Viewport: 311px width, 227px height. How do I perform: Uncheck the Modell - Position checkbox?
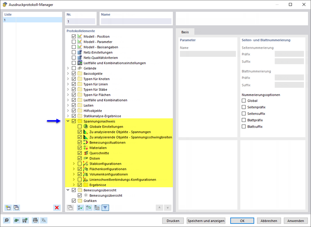pyautogui.click(x=74, y=36)
